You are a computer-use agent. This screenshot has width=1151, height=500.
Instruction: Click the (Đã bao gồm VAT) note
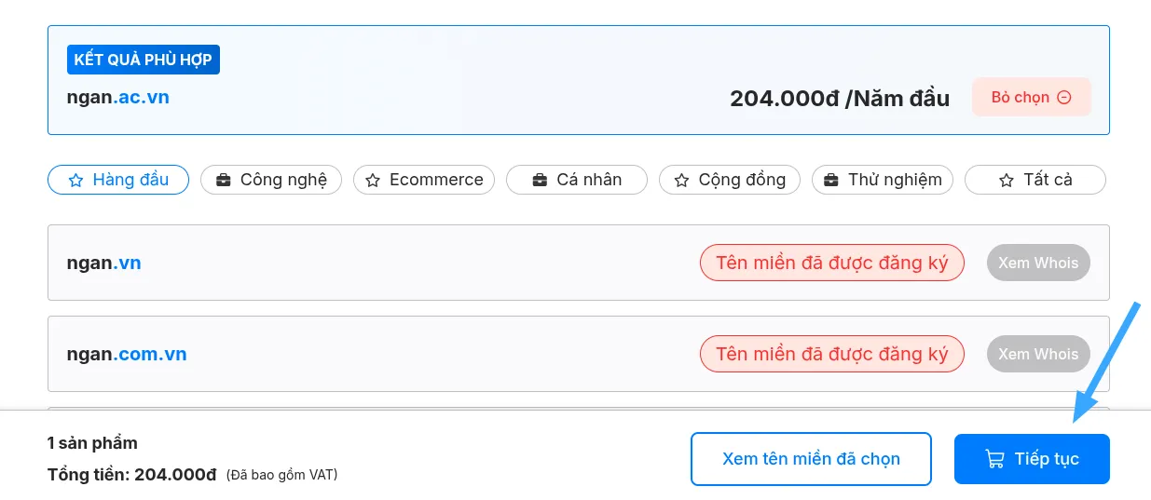click(x=281, y=475)
